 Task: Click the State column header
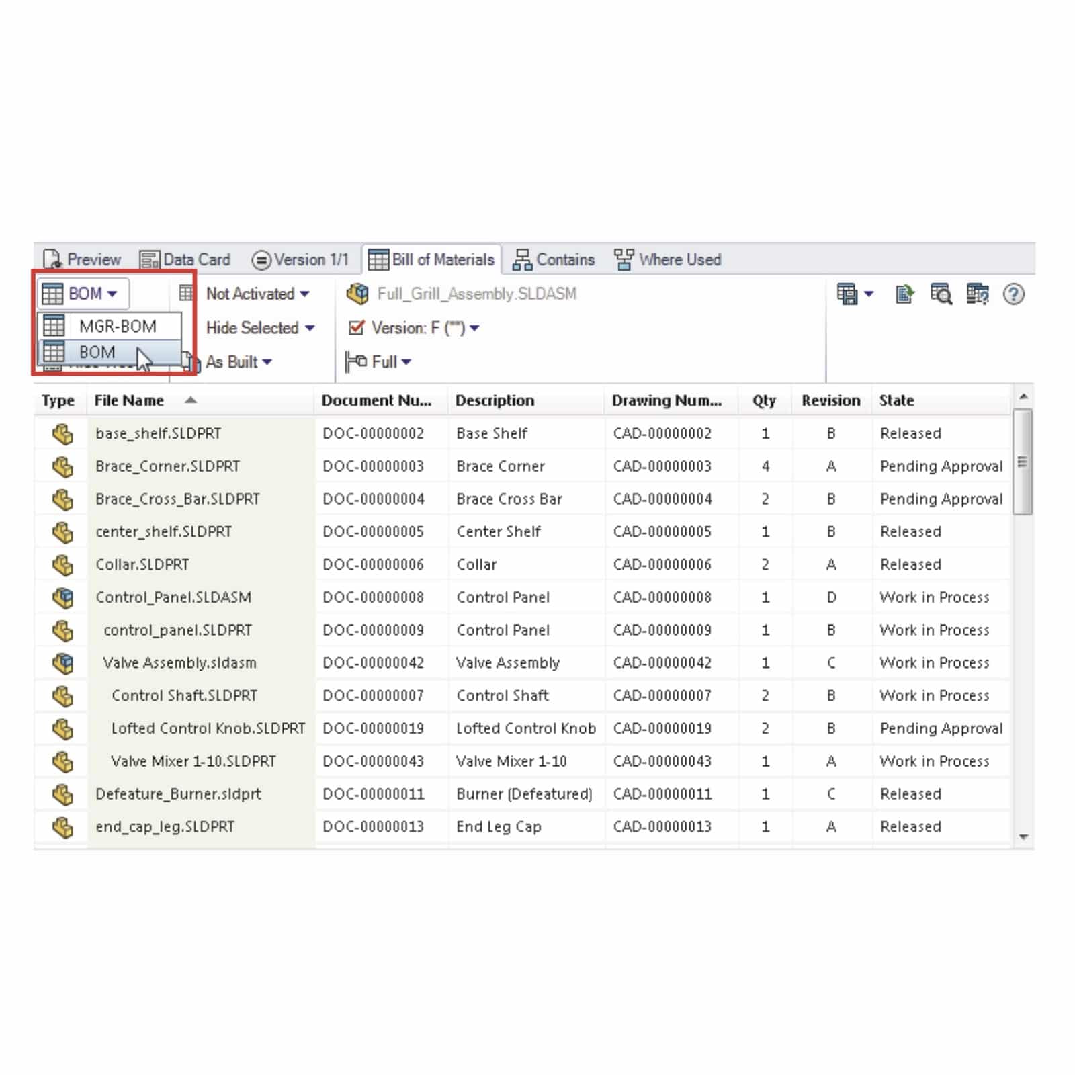(x=896, y=400)
